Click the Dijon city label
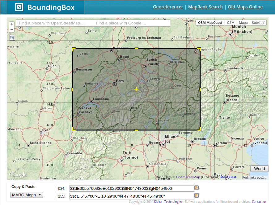The image size is (275, 205). coord(53,66)
